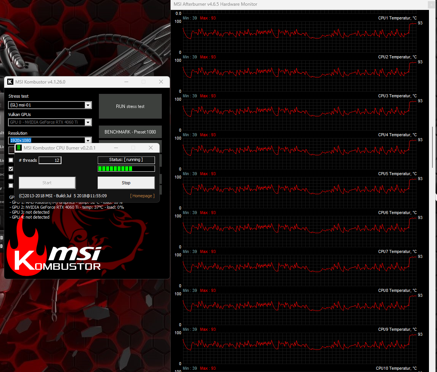Click the 'Resolution' label in Kombustor

18,133
